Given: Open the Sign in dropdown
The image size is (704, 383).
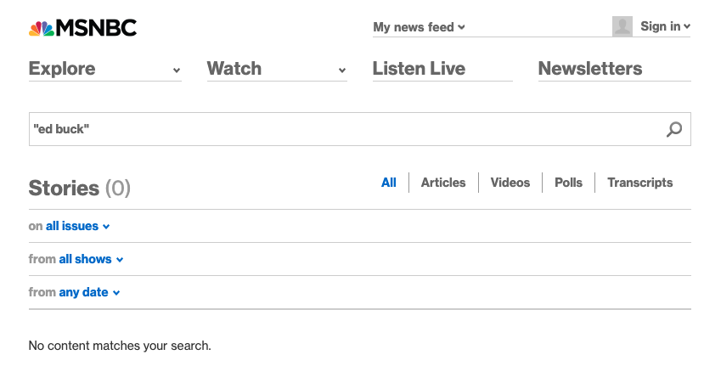Looking at the screenshot, I should pyautogui.click(x=665, y=26).
